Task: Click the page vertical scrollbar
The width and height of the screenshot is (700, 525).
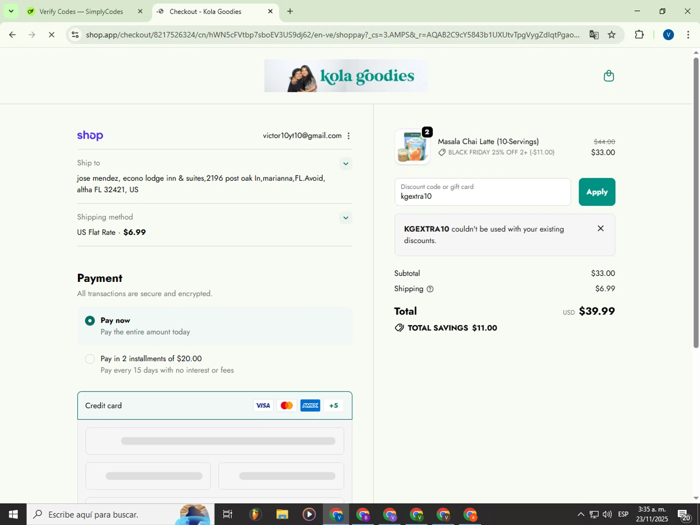Action: [x=696, y=203]
